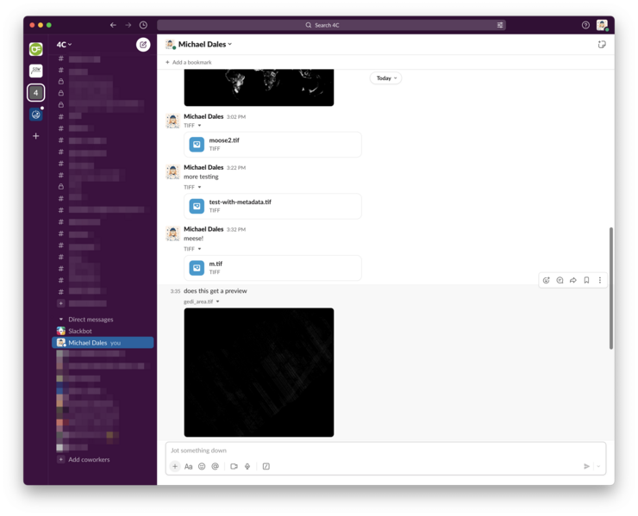Open the help question mark icon
The image size is (638, 516).
point(585,25)
